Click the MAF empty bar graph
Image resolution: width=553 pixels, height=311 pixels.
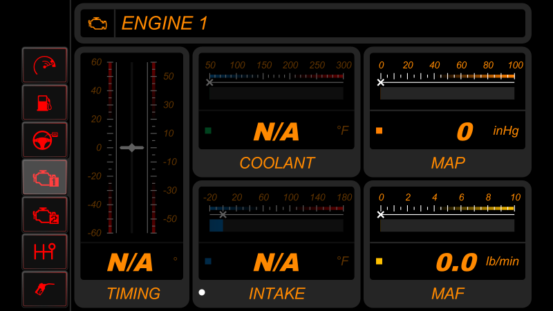tap(447, 226)
